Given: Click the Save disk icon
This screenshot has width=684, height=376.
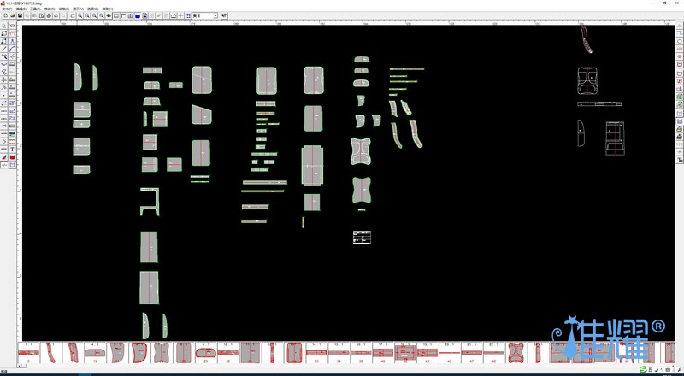Looking at the screenshot, I should [x=20, y=15].
